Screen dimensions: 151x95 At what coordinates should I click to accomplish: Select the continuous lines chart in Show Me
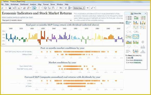tap(129, 37)
